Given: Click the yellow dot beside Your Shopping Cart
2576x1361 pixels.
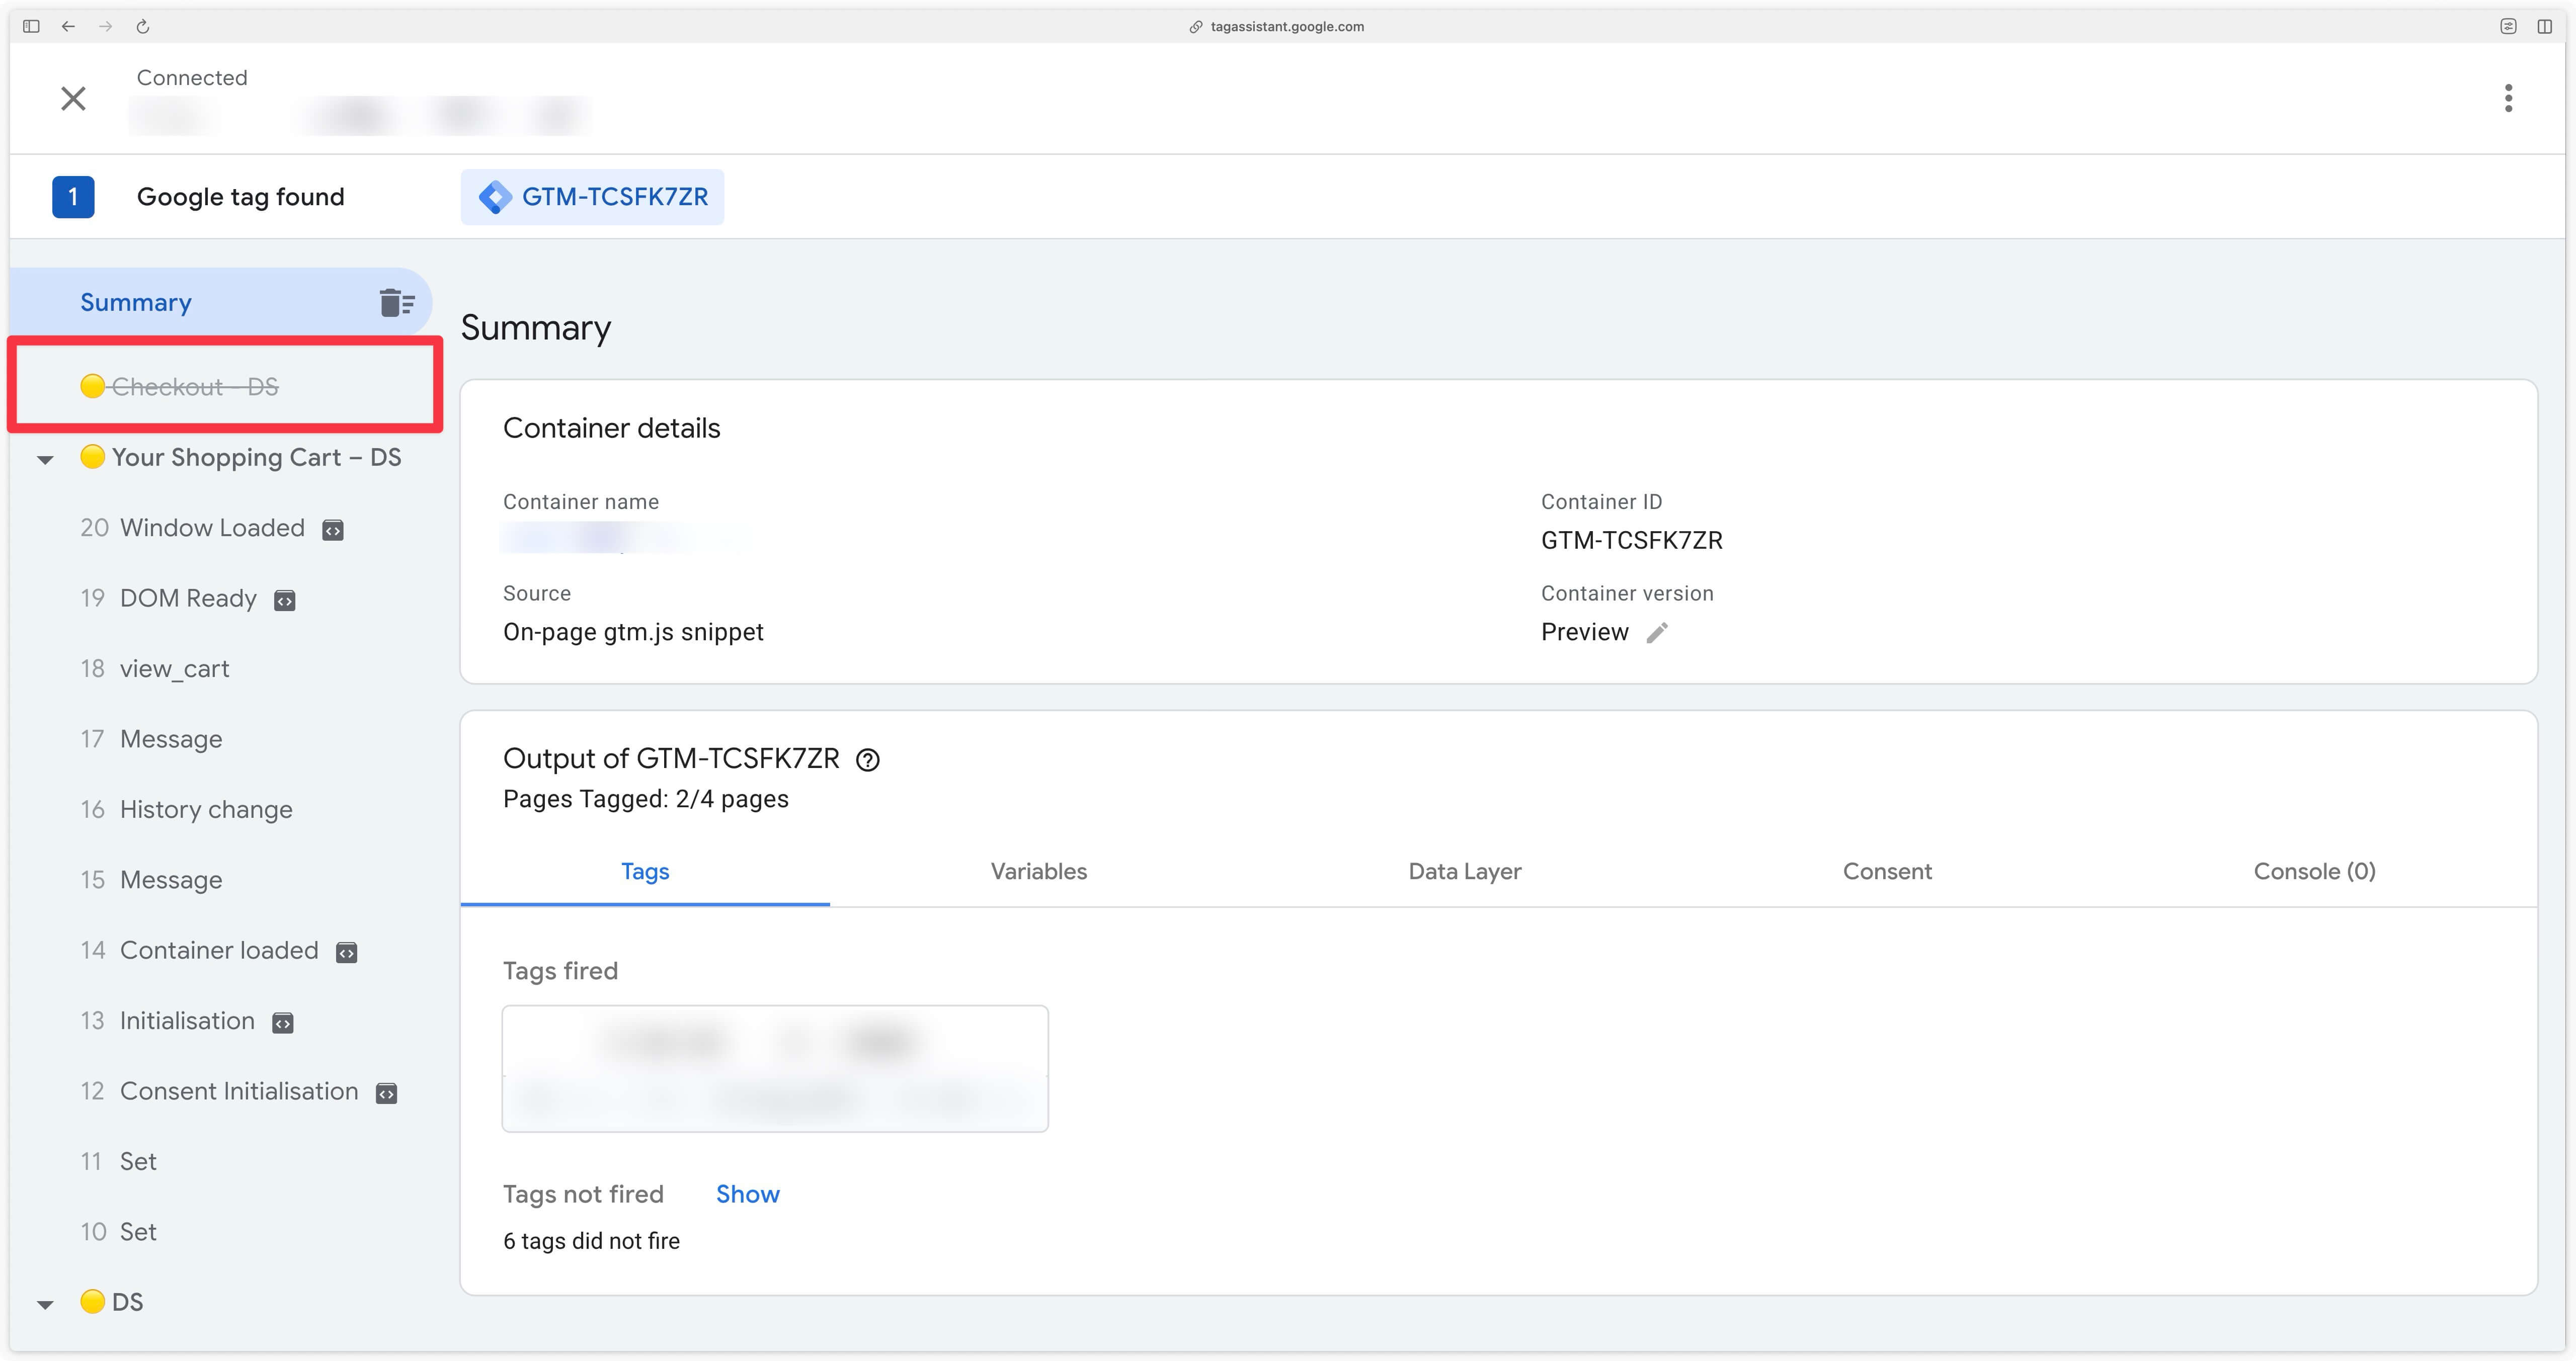Looking at the screenshot, I should coord(92,457).
